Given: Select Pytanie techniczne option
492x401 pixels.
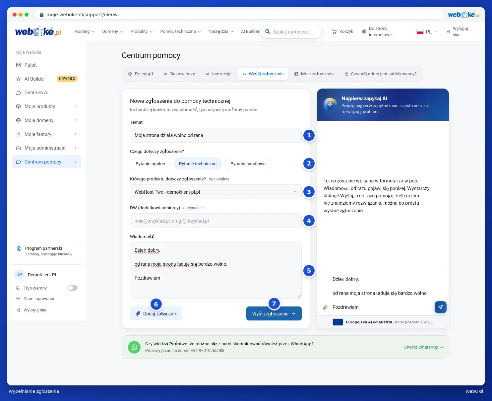Looking at the screenshot, I should click(198, 164).
